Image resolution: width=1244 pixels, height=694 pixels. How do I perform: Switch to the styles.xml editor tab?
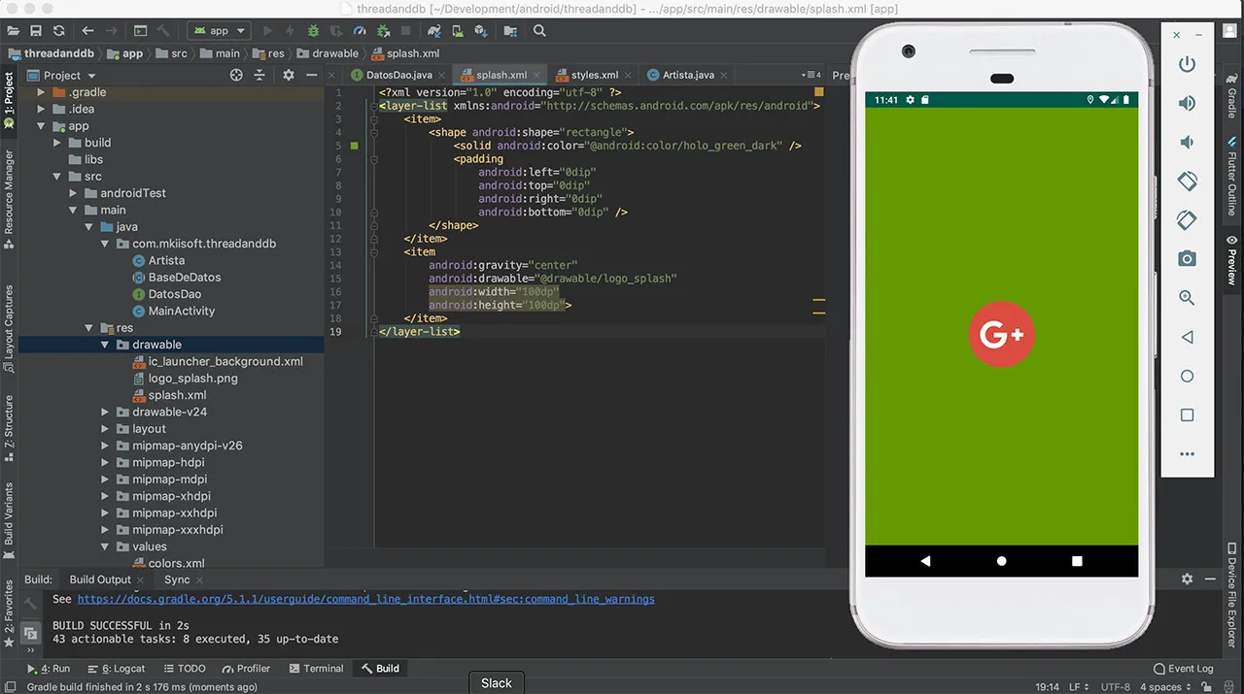click(593, 75)
